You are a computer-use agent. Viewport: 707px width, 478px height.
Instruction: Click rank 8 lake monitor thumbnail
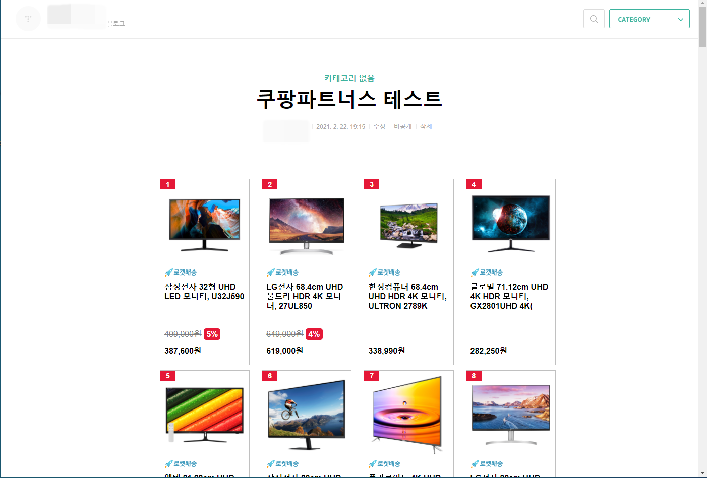(511, 415)
